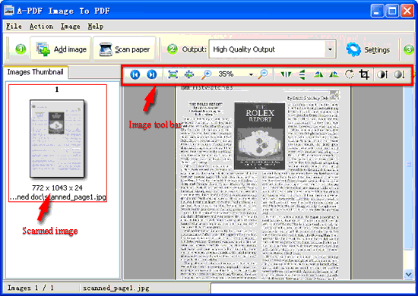The image size is (418, 296).
Task: Close the A-PDF Image To PDF window
Action: 407,11
